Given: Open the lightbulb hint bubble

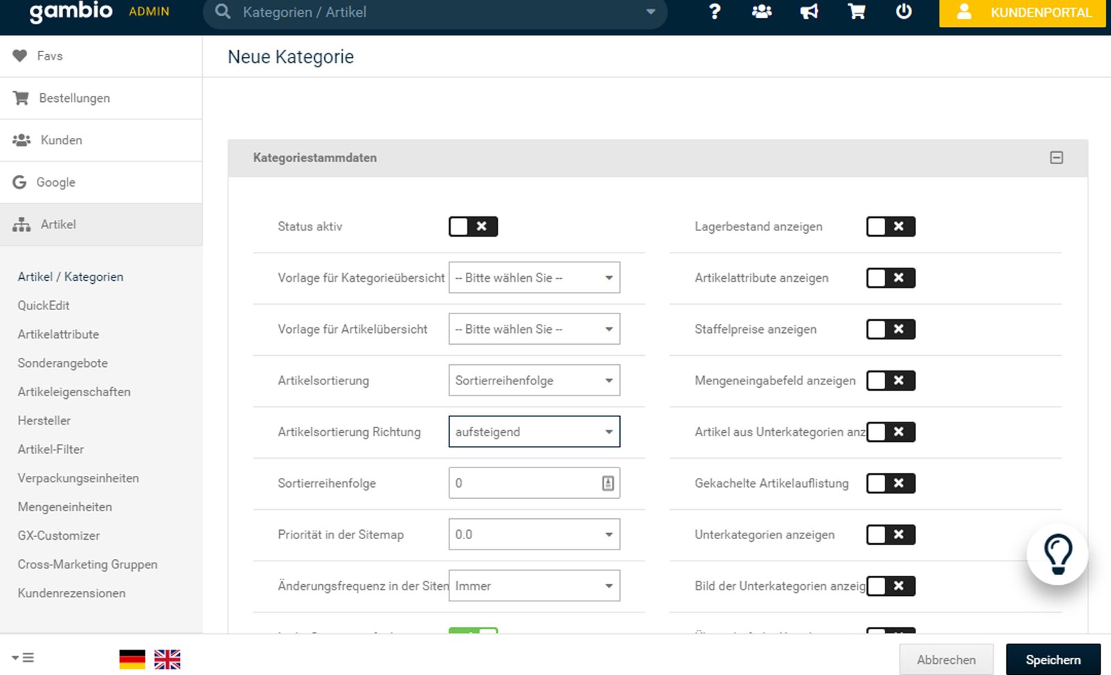Looking at the screenshot, I should [1057, 554].
